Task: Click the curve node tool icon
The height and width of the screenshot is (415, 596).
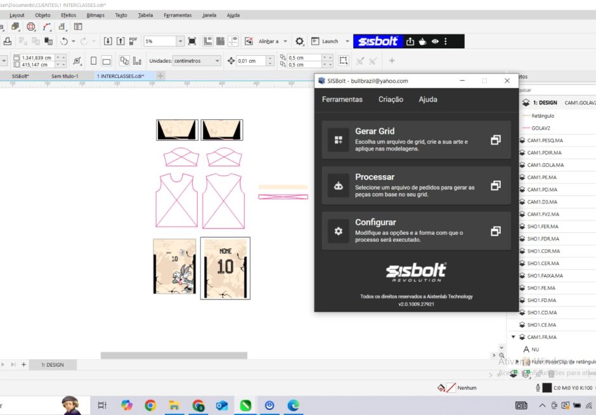Action: pyautogui.click(x=47, y=27)
